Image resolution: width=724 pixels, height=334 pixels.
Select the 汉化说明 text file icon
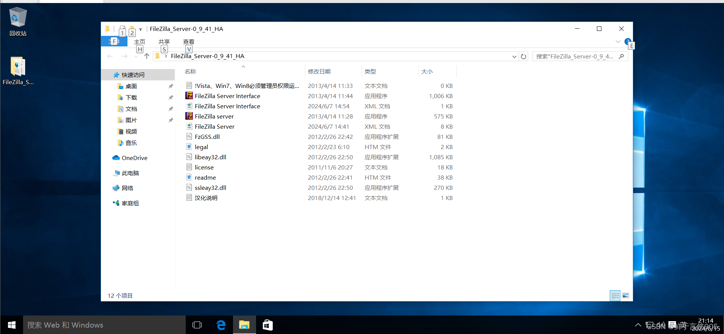click(x=189, y=198)
